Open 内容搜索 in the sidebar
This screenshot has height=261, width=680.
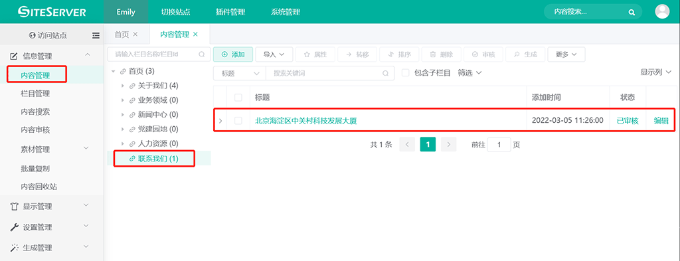click(35, 112)
